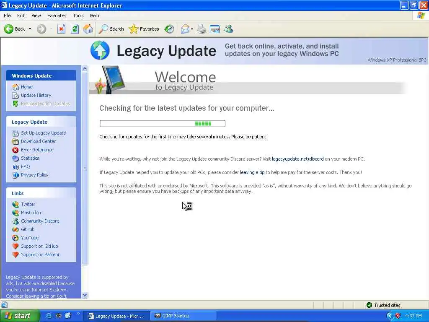Click the Edit page toolbar icon
429x322 pixels.
tap(214, 29)
